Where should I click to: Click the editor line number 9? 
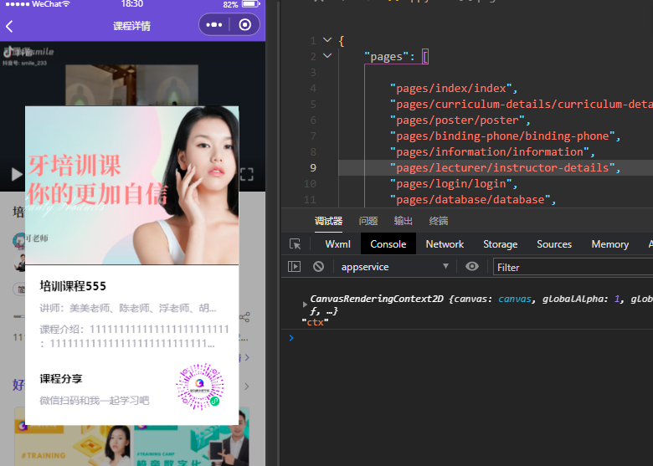point(313,167)
